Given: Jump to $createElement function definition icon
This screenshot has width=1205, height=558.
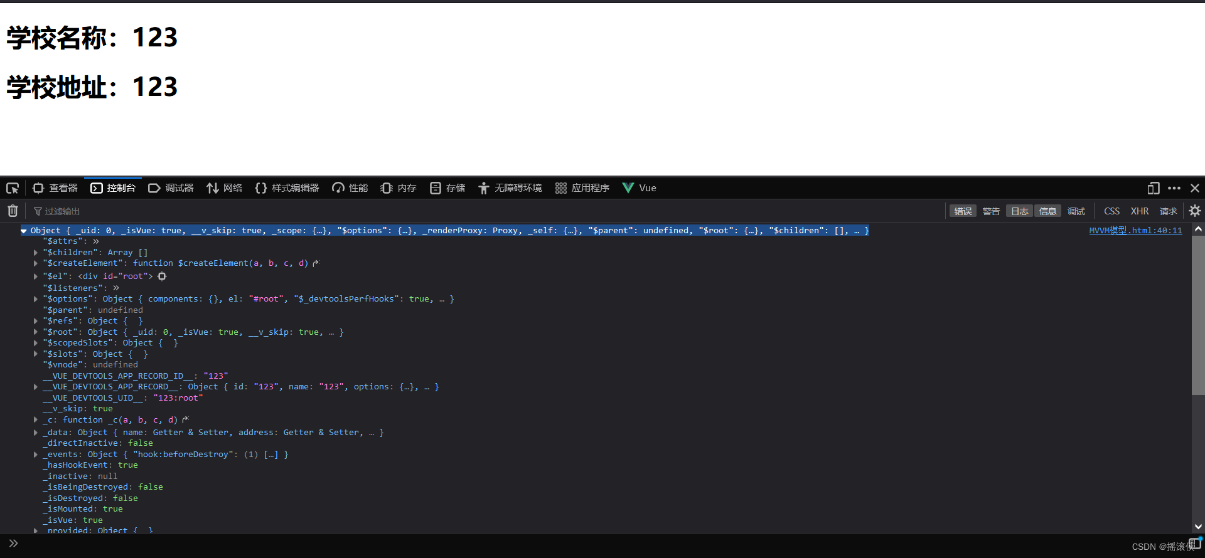Looking at the screenshot, I should (316, 263).
